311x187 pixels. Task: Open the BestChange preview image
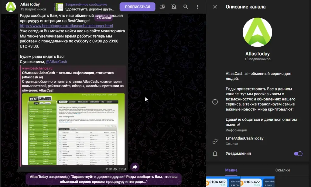pos(73,129)
